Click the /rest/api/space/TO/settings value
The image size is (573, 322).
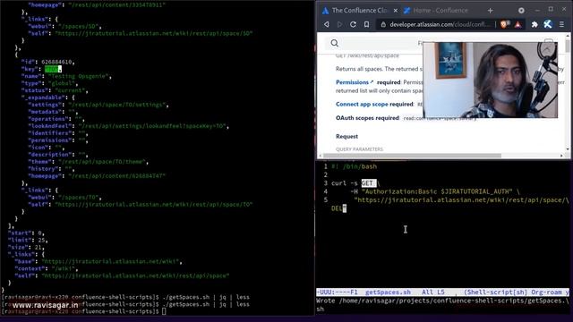(117, 105)
